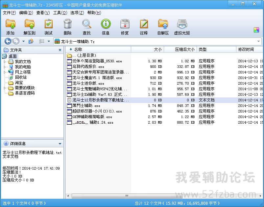The height and width of the screenshot is (207, 264).
Task: Click the 回收站 recycle bin icon
Action: click(x=11, y=77)
